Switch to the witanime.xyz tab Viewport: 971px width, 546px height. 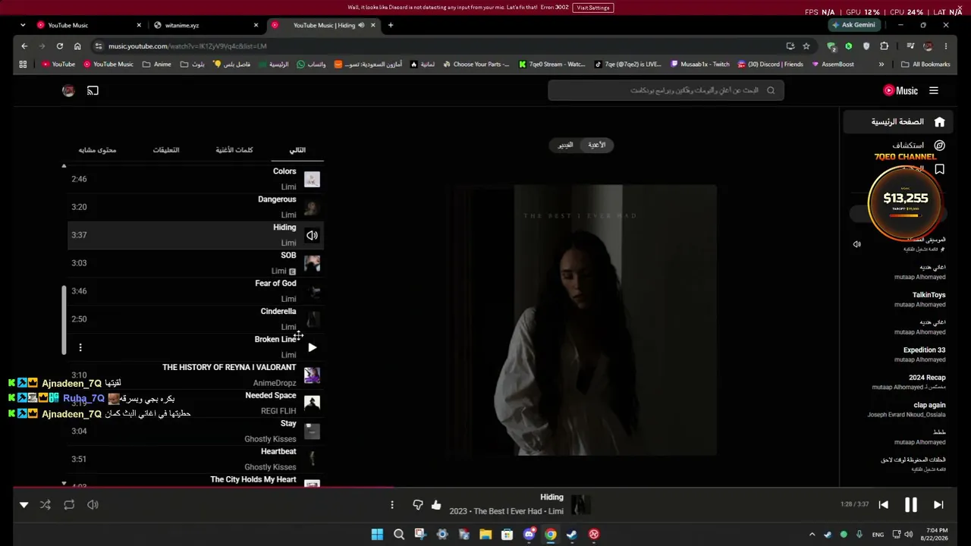pyautogui.click(x=205, y=25)
